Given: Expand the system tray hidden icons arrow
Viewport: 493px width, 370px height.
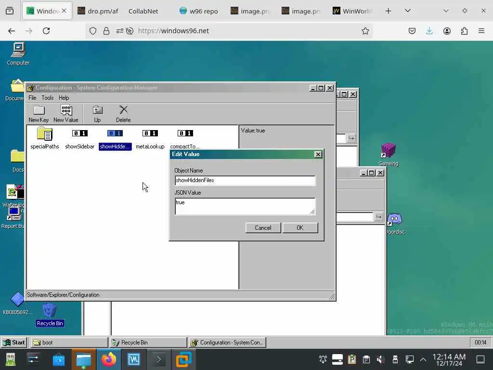Looking at the screenshot, I should [423, 359].
